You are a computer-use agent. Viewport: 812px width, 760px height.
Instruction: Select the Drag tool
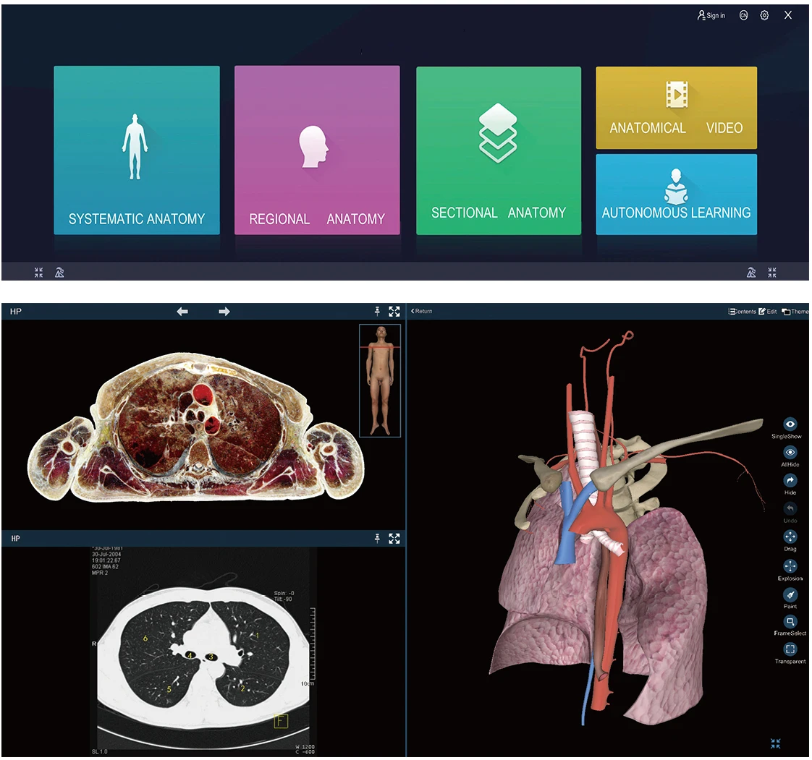pyautogui.click(x=790, y=537)
